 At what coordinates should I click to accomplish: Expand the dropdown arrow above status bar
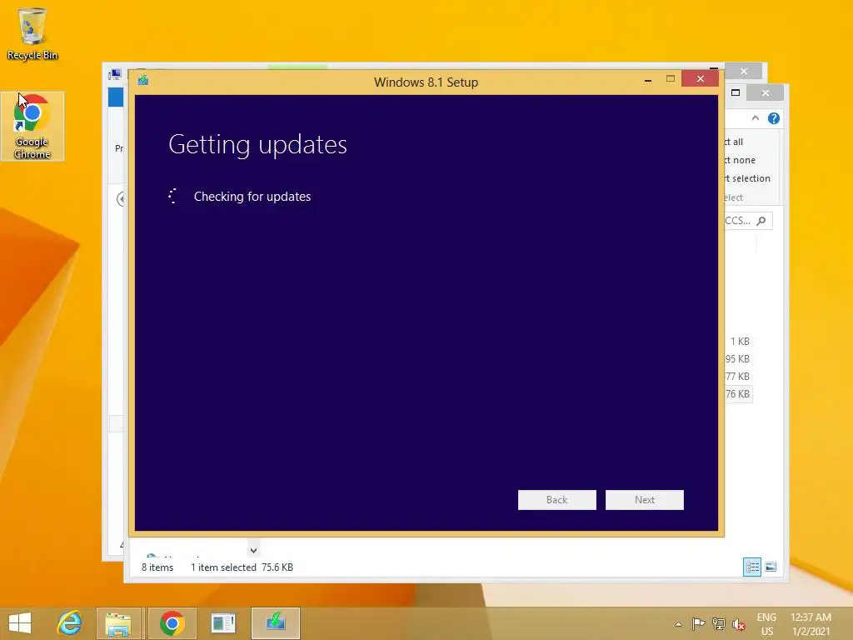(x=253, y=550)
